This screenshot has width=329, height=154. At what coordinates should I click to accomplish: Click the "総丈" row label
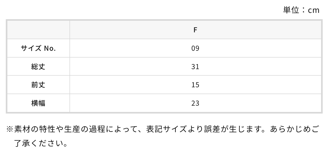coord(38,66)
